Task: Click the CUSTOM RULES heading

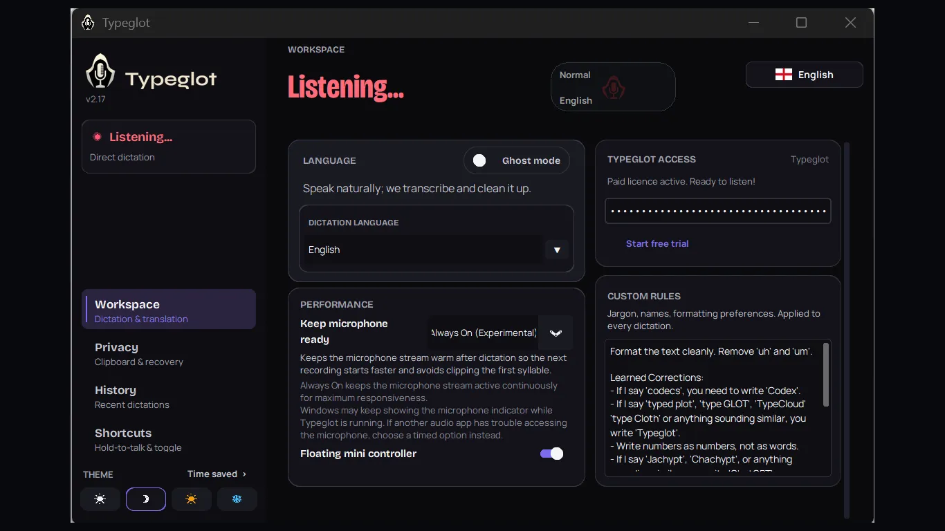Action: [x=644, y=296]
